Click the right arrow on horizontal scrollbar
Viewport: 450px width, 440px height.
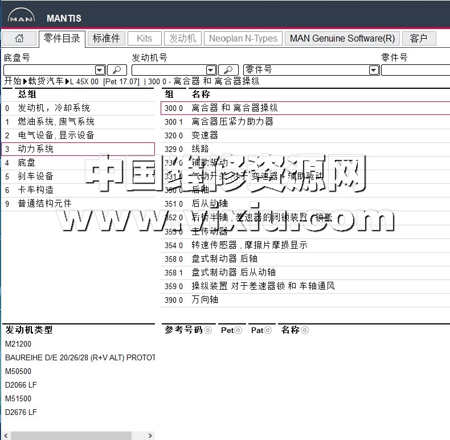[150, 435]
